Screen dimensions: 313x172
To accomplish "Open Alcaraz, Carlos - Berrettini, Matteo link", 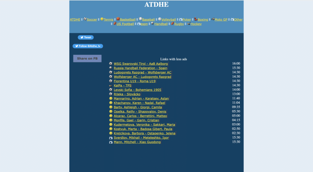I will (140, 116).
